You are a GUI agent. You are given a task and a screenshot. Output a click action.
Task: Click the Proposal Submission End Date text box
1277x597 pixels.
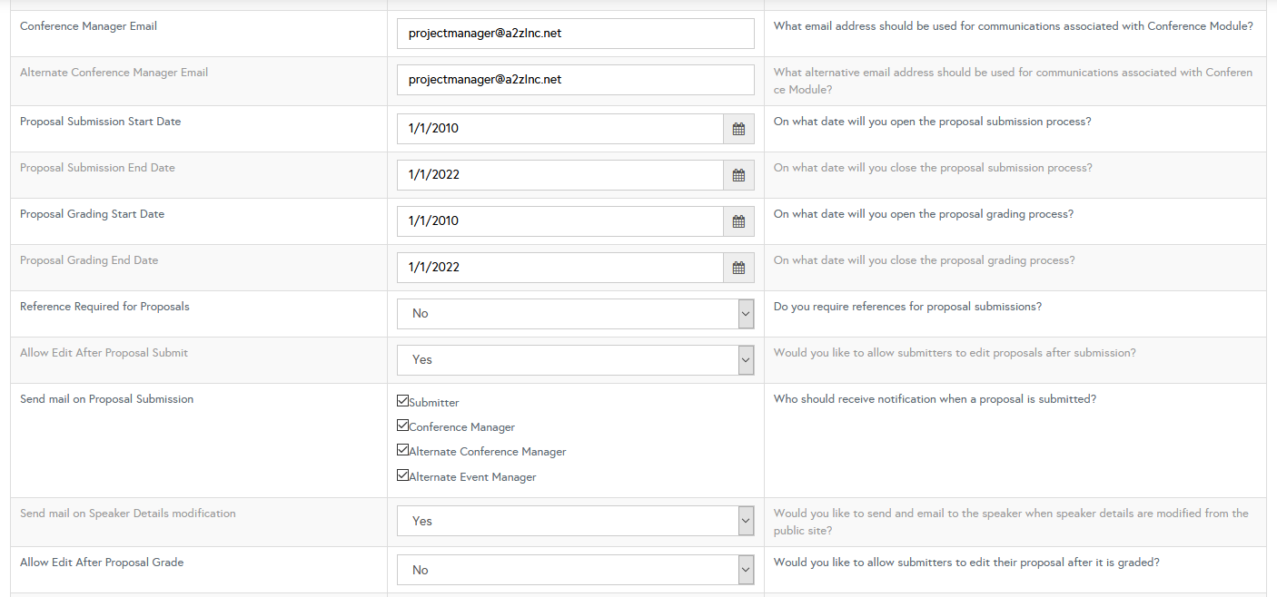click(x=559, y=175)
